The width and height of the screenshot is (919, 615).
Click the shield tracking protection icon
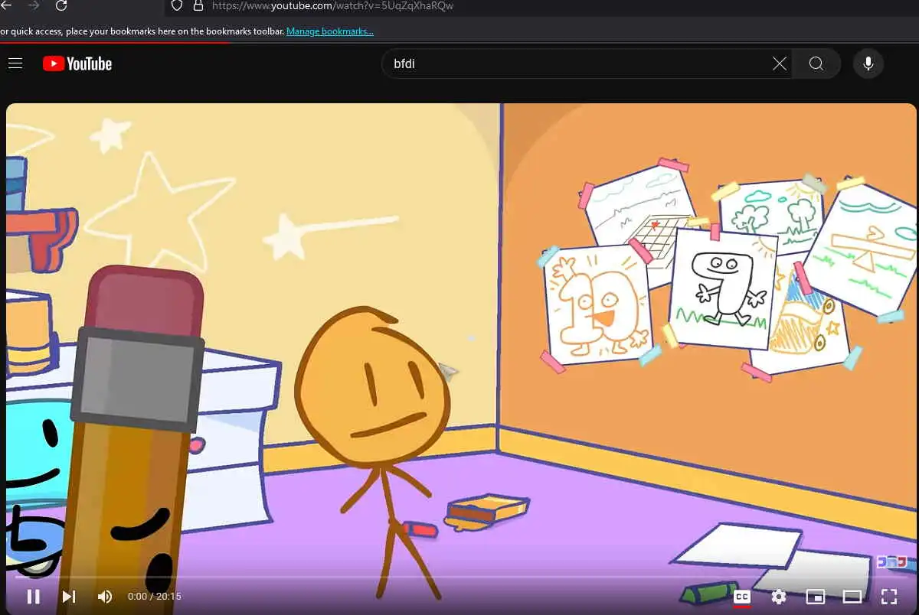coord(177,5)
